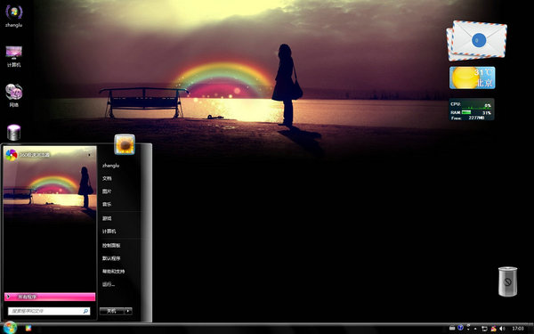Viewport: 534px width, 334px height.
Task: Click the Start menu search box
Action: (49, 311)
